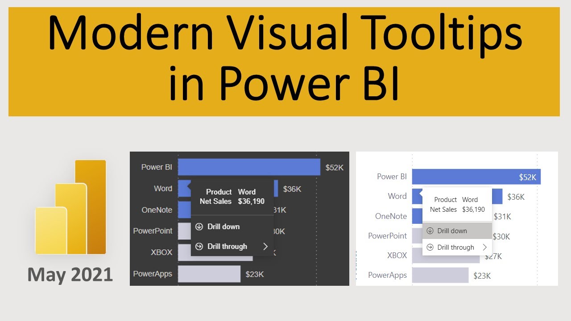Click Drill through arrow icon in light tooltip
Screen dimensions: 571x321
(430, 247)
